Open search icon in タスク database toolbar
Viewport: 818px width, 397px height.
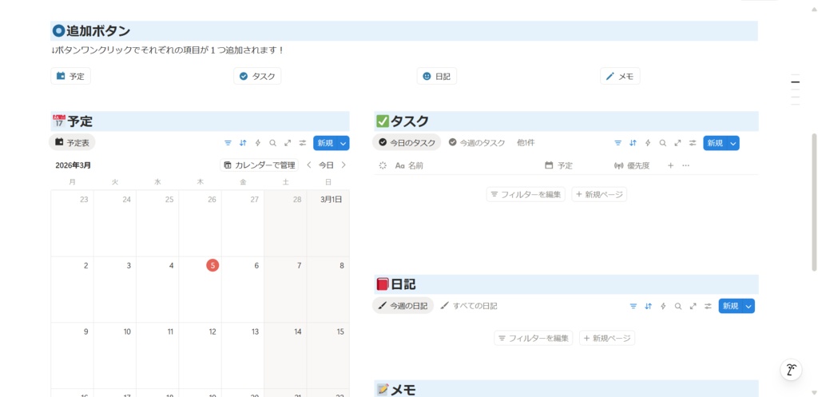click(x=662, y=143)
